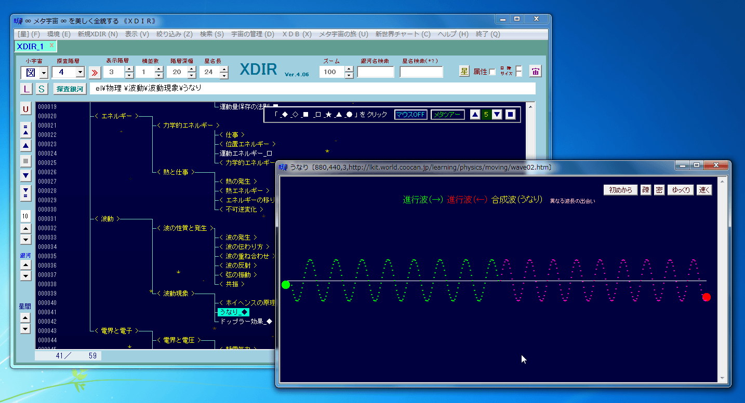Click the XDIR tree scrollbar up arrow
Screen dimensions: 745x403
click(x=530, y=106)
